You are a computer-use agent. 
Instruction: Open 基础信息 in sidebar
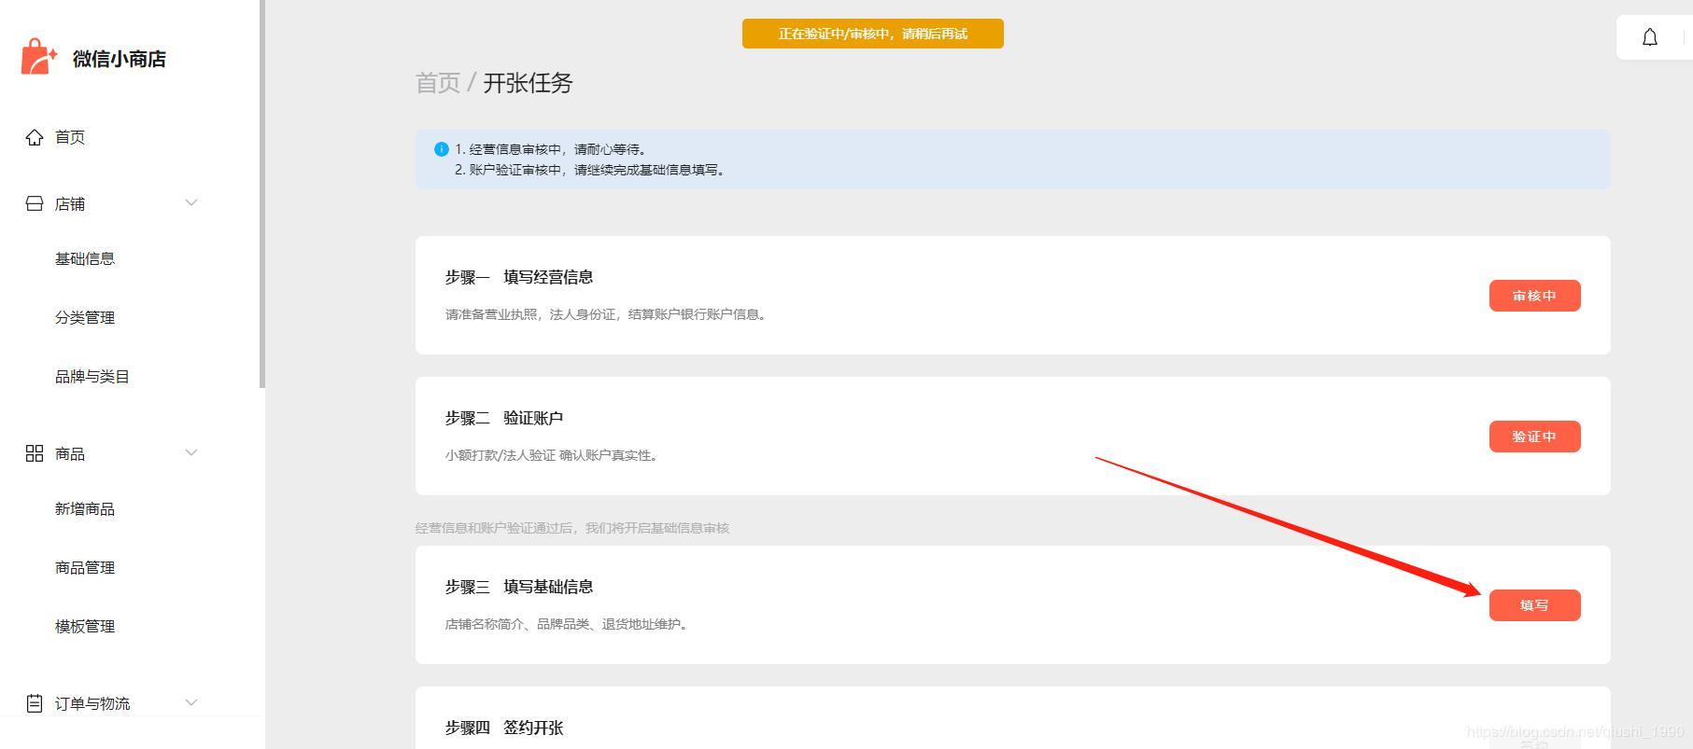[85, 258]
